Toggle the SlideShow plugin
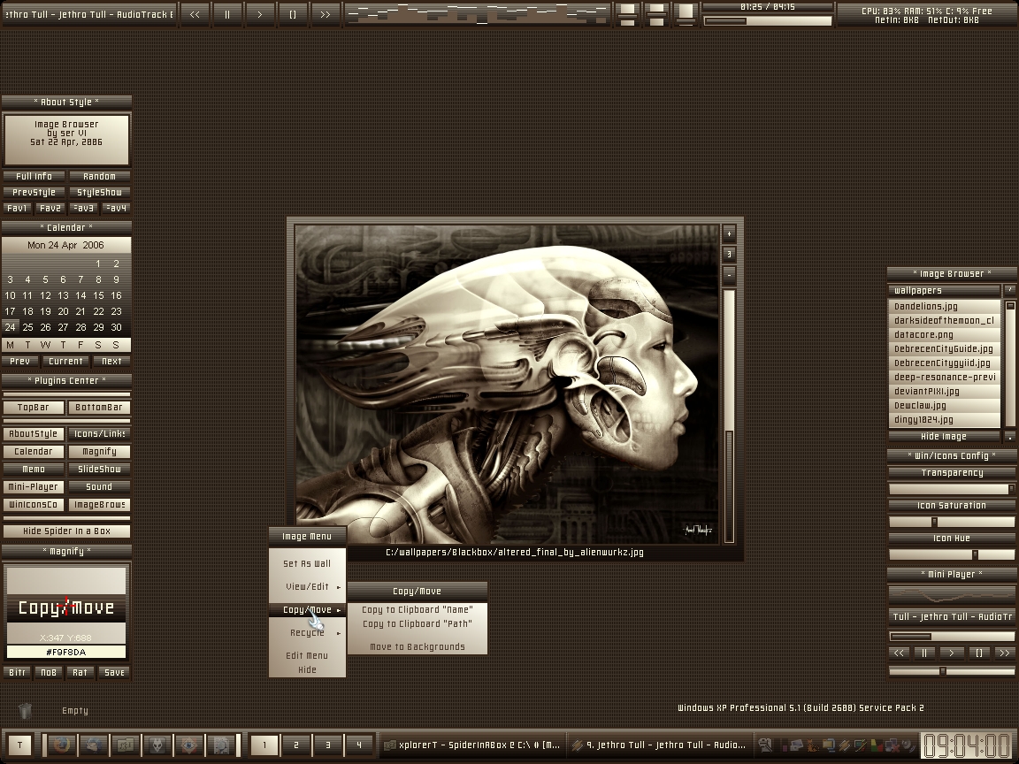 (99, 469)
